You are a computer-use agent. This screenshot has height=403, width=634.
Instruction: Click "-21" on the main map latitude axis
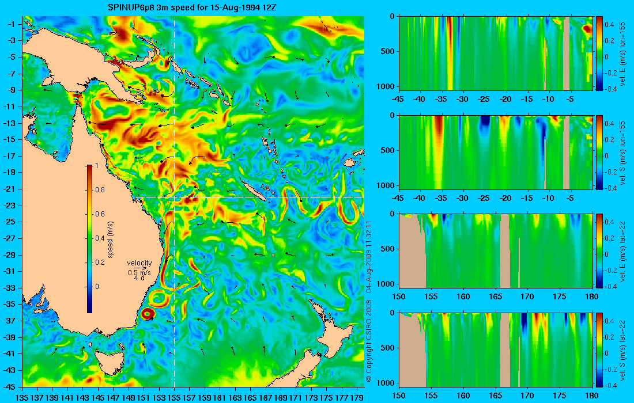pyautogui.click(x=10, y=189)
